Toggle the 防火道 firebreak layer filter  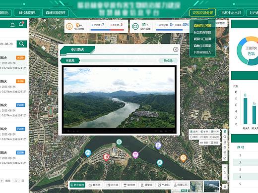coord(112,185)
